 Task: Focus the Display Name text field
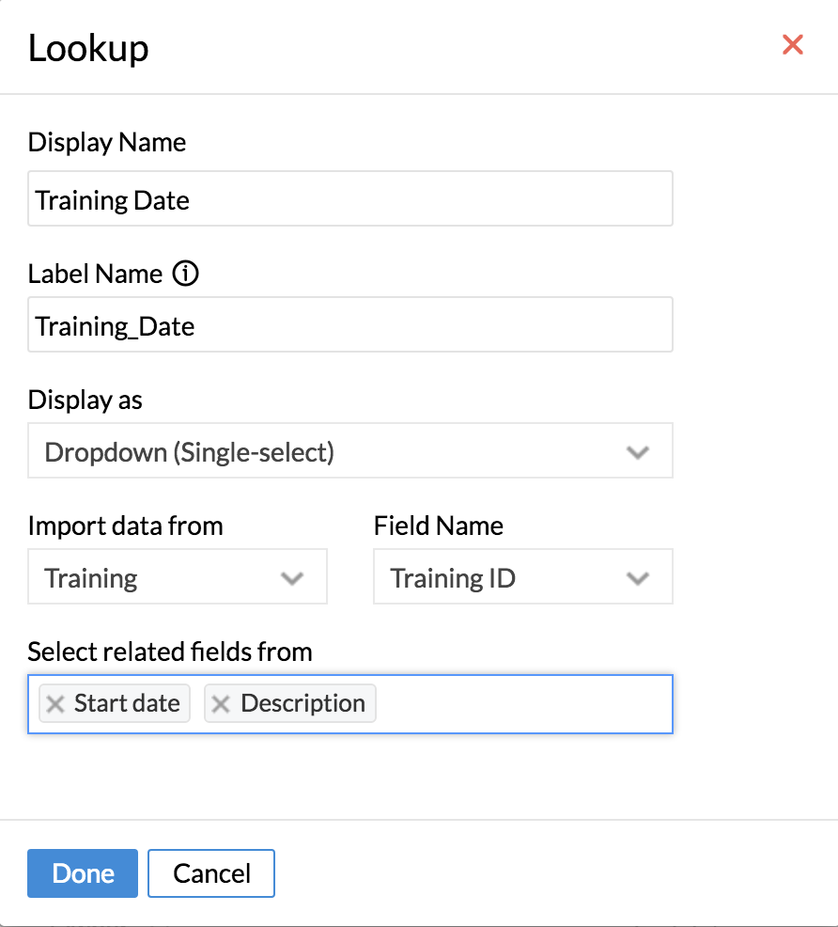point(349,199)
